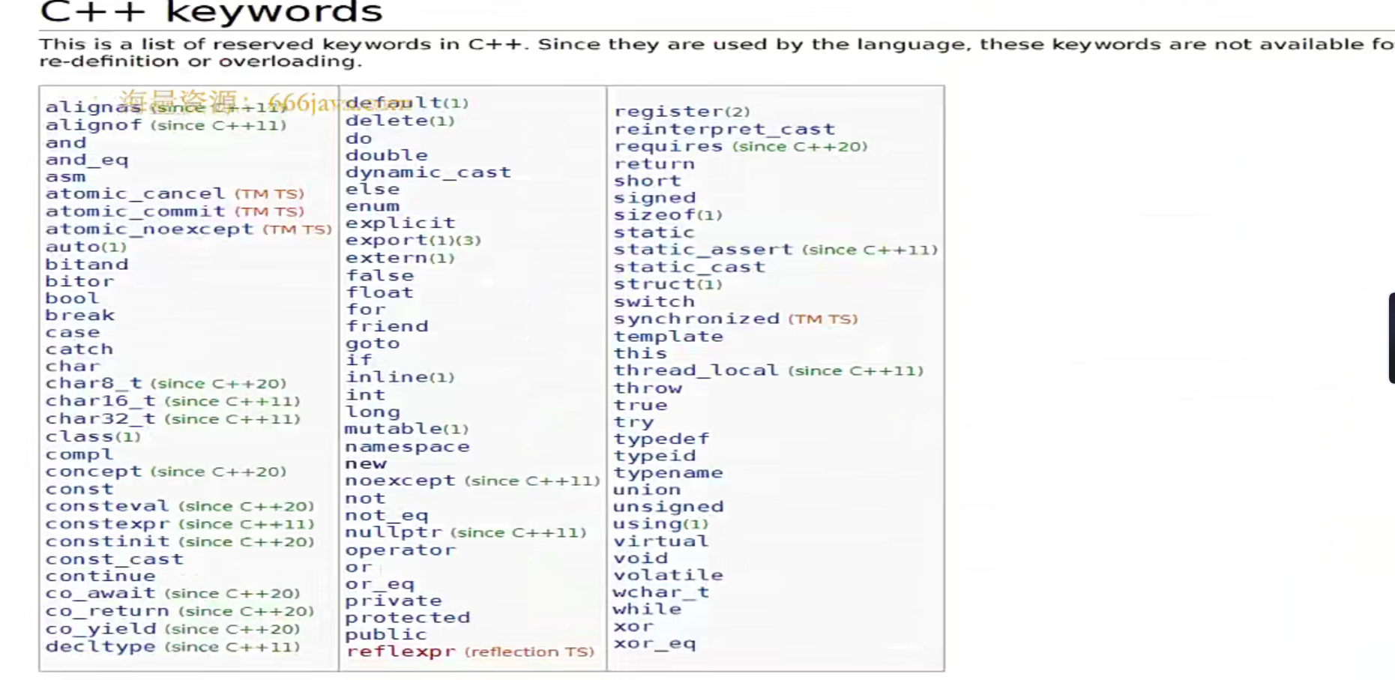Select the requires keyword link
This screenshot has height=680, width=1395.
click(669, 146)
